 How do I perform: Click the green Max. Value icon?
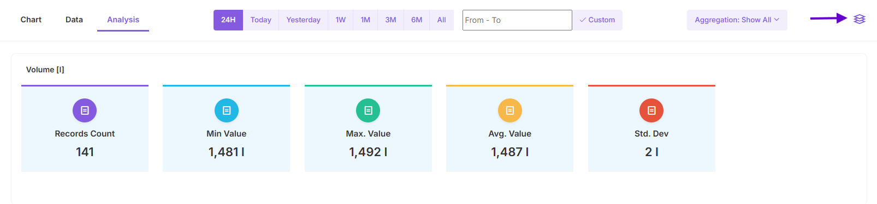click(x=368, y=110)
